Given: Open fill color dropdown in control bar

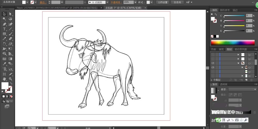Looking at the screenshot, I should pyautogui.click(x=27, y=2).
